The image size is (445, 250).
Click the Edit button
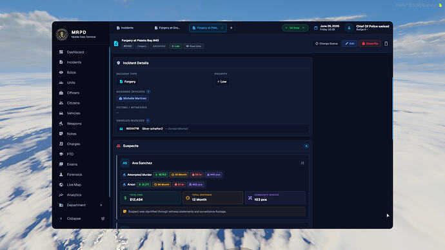click(x=350, y=44)
